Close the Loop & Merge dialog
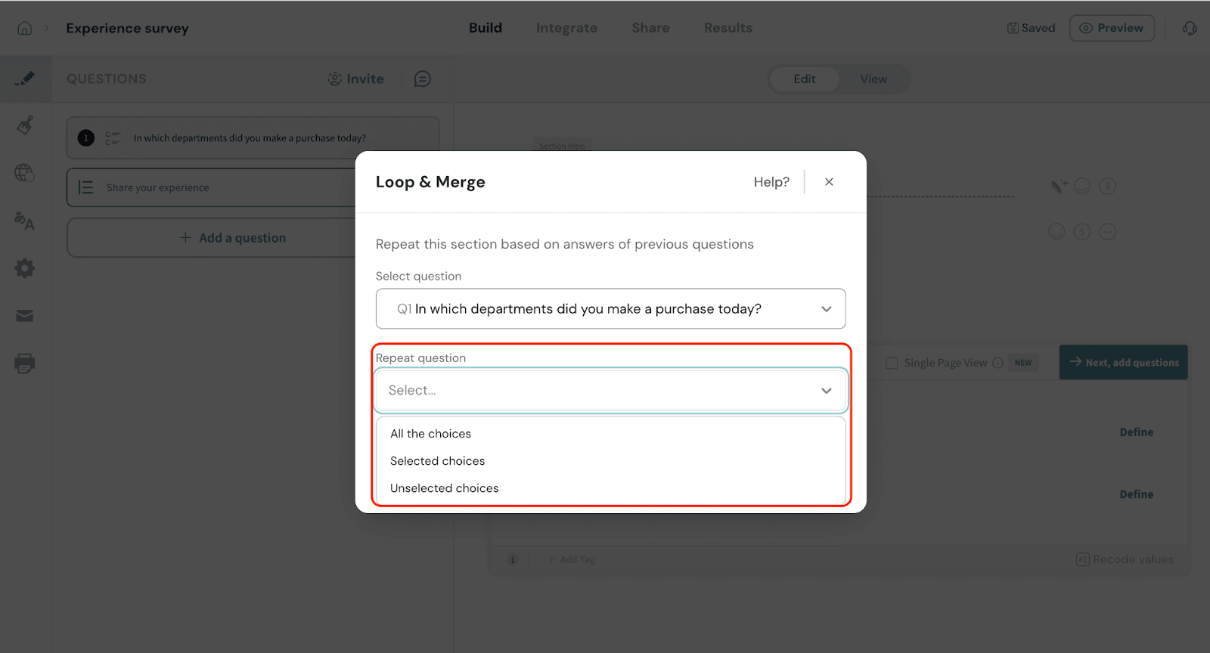The height and width of the screenshot is (653, 1210). (829, 182)
